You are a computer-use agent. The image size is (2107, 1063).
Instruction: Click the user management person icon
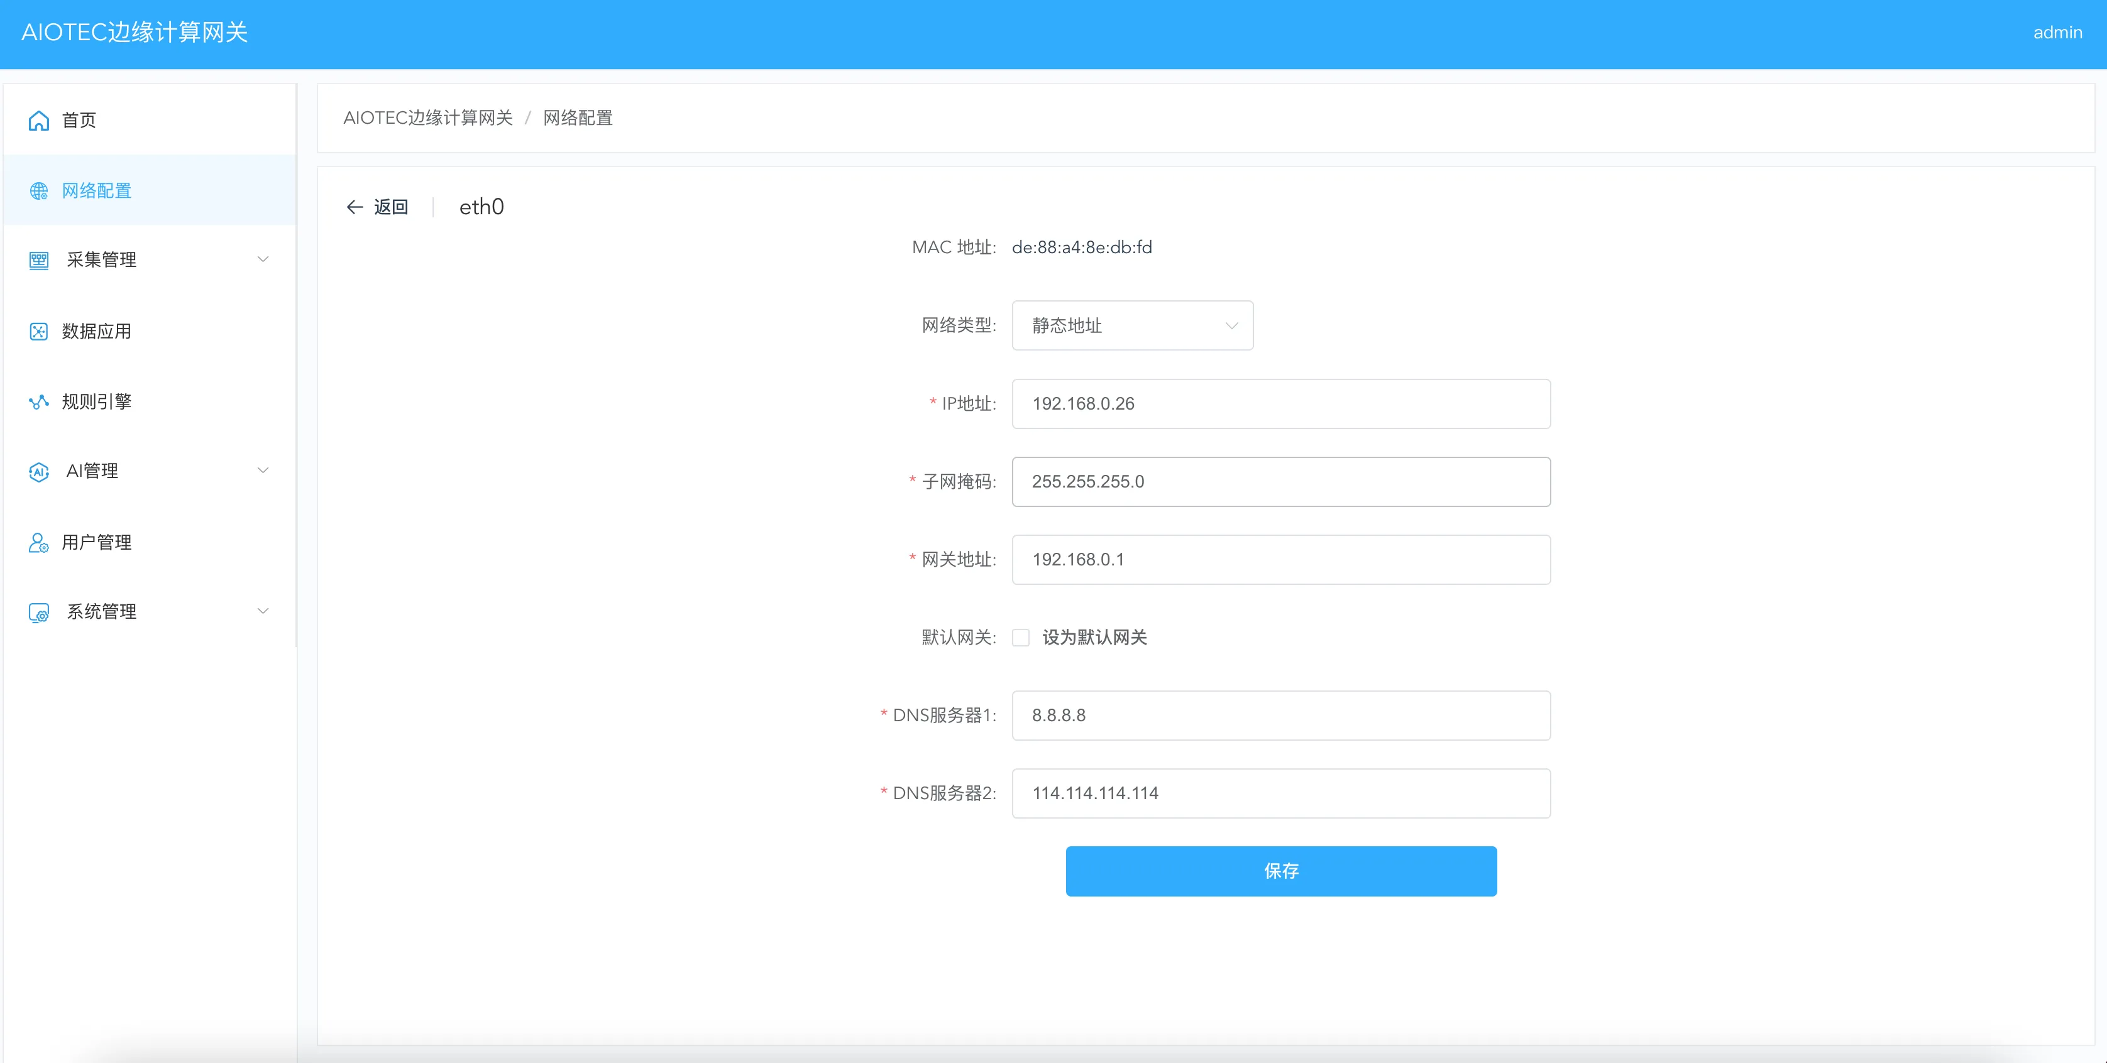click(x=38, y=542)
